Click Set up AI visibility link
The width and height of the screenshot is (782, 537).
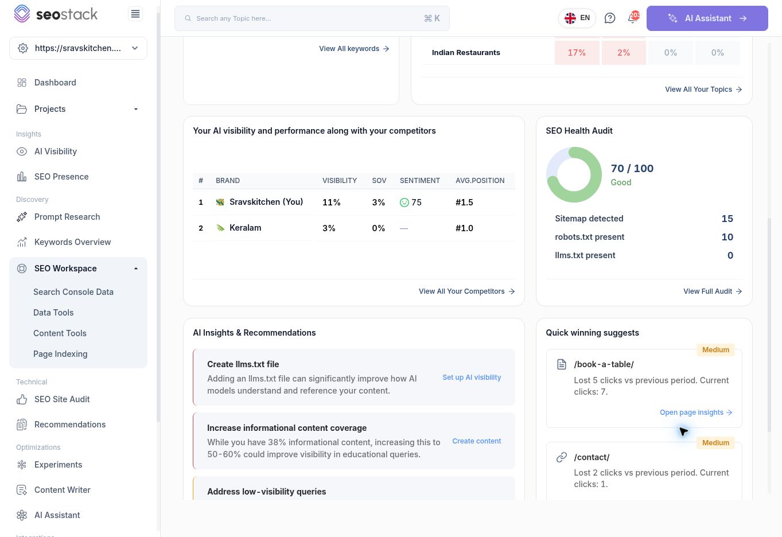point(472,378)
